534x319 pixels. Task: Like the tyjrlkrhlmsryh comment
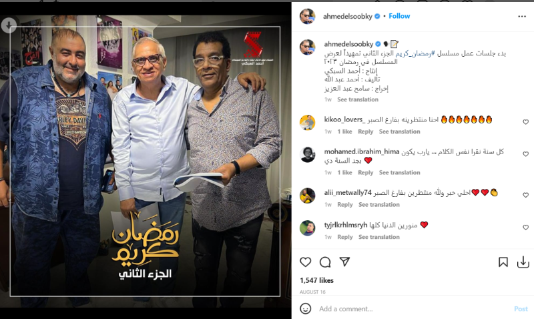[x=525, y=227]
